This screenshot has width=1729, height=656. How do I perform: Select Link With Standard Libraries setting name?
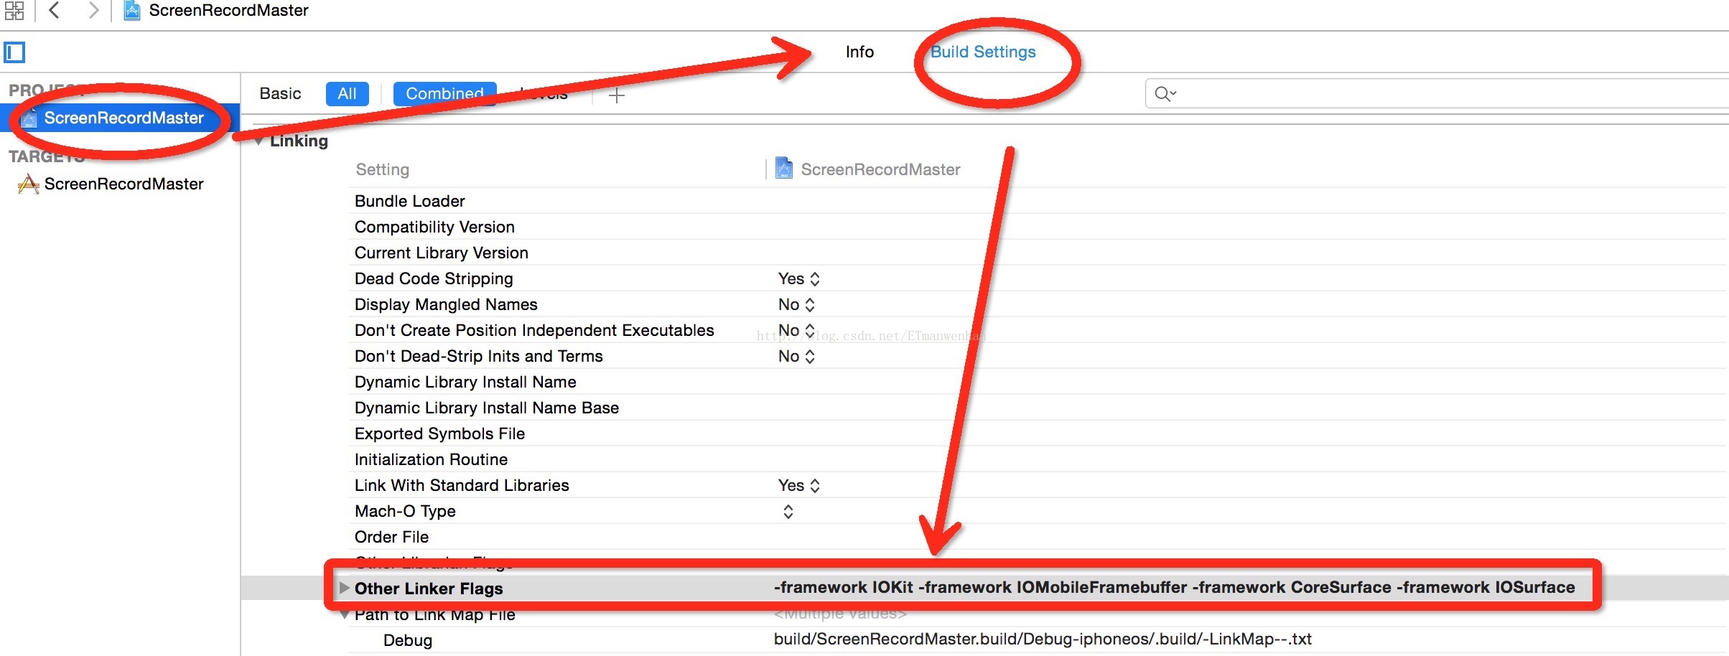(462, 485)
